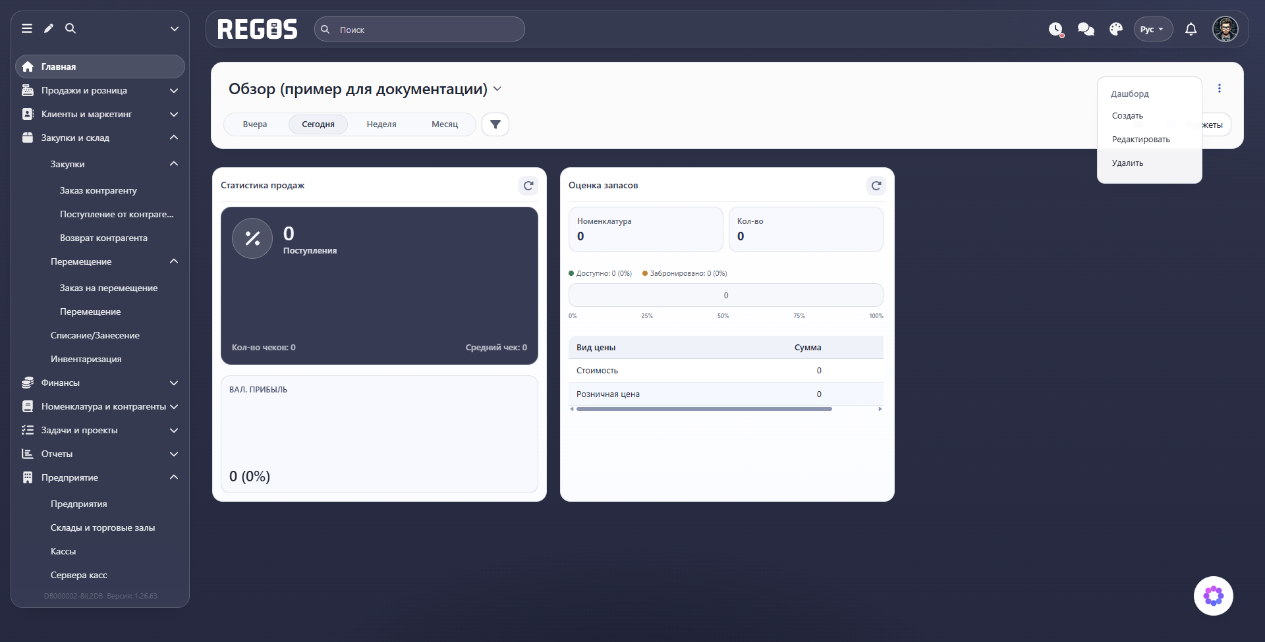Open the clock activity icon in top bar
The height and width of the screenshot is (642, 1265).
point(1056,29)
